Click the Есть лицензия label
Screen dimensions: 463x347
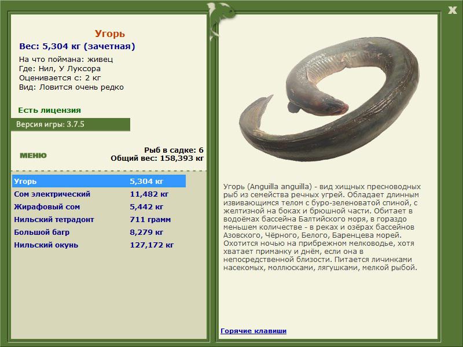pyautogui.click(x=49, y=110)
